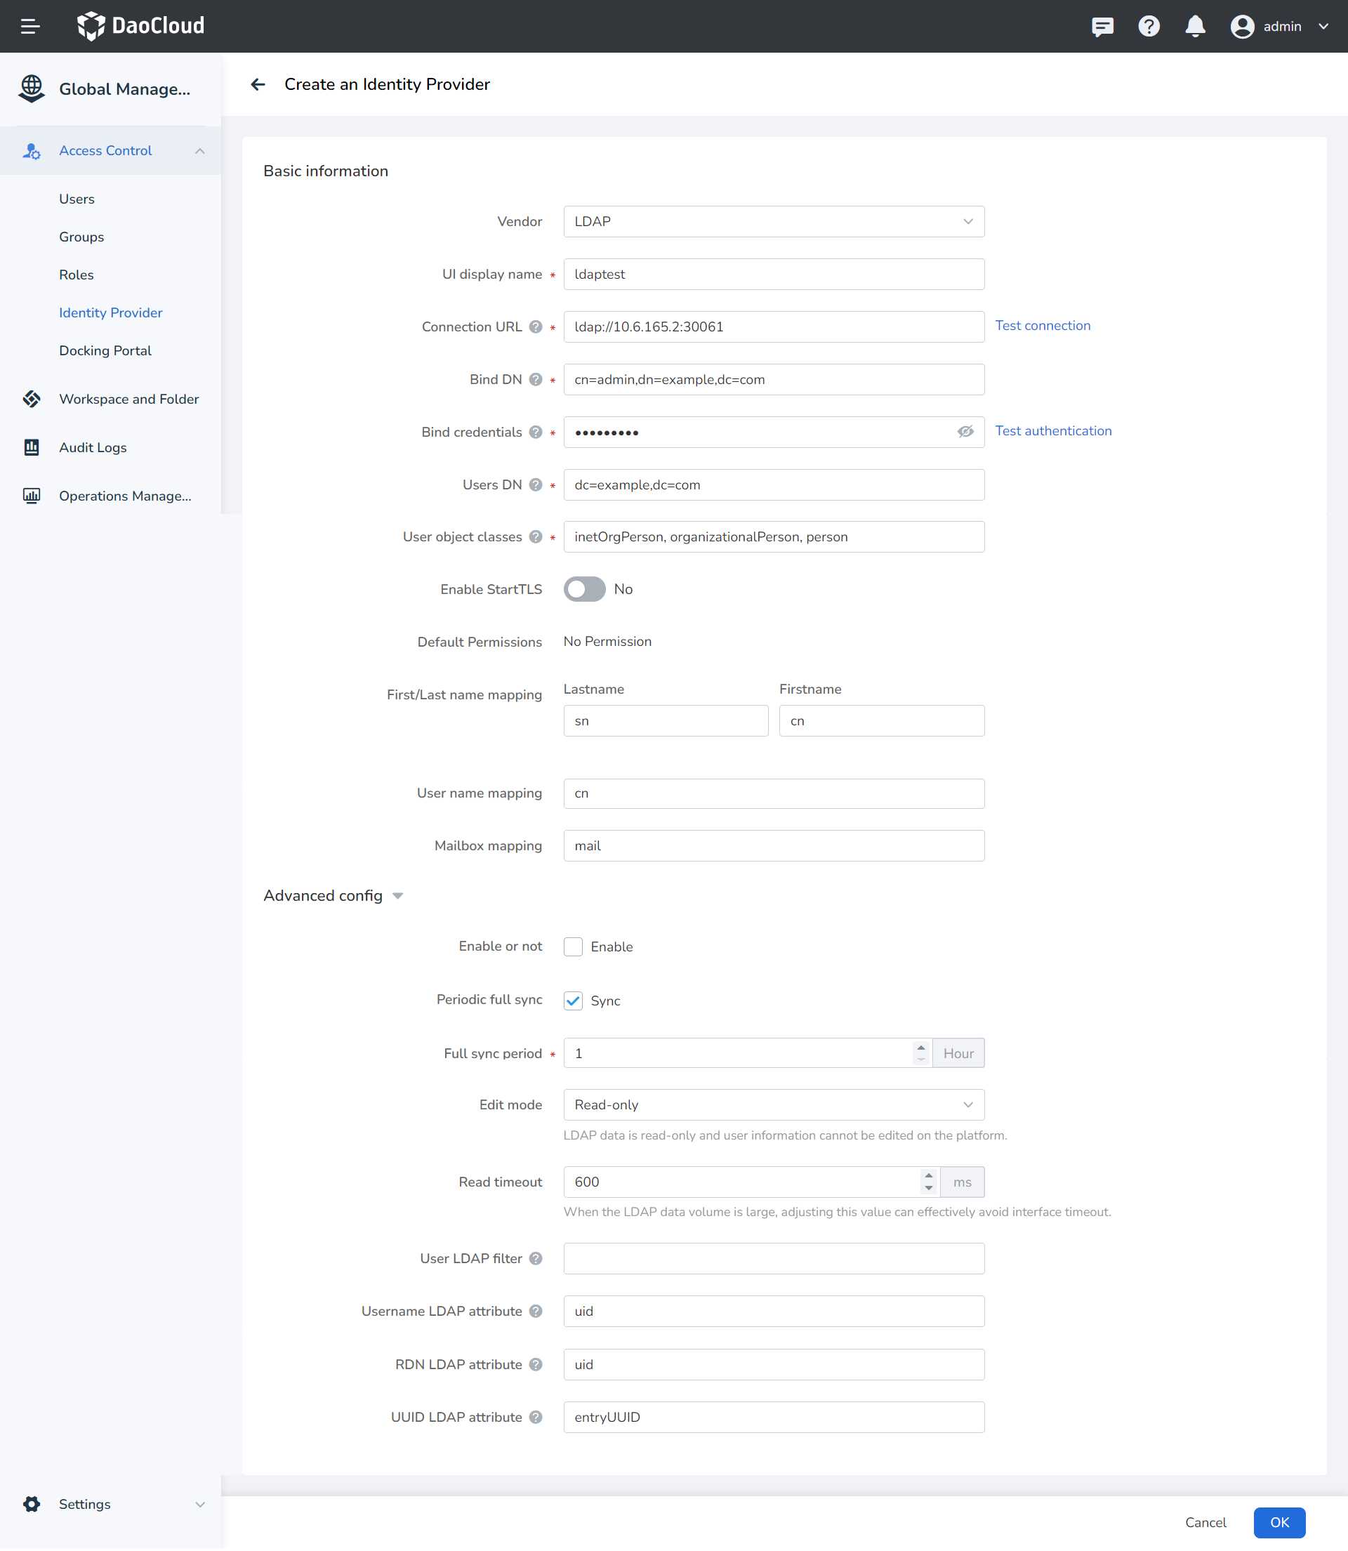Click the admin user profile icon

(1240, 25)
